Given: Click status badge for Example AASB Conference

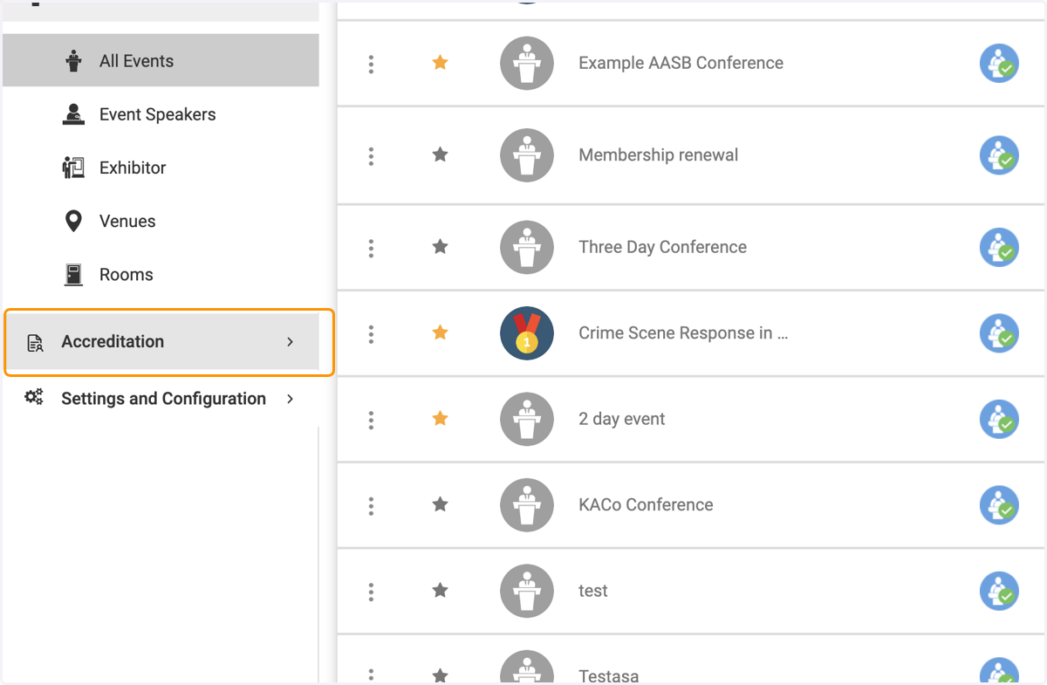Looking at the screenshot, I should [999, 64].
